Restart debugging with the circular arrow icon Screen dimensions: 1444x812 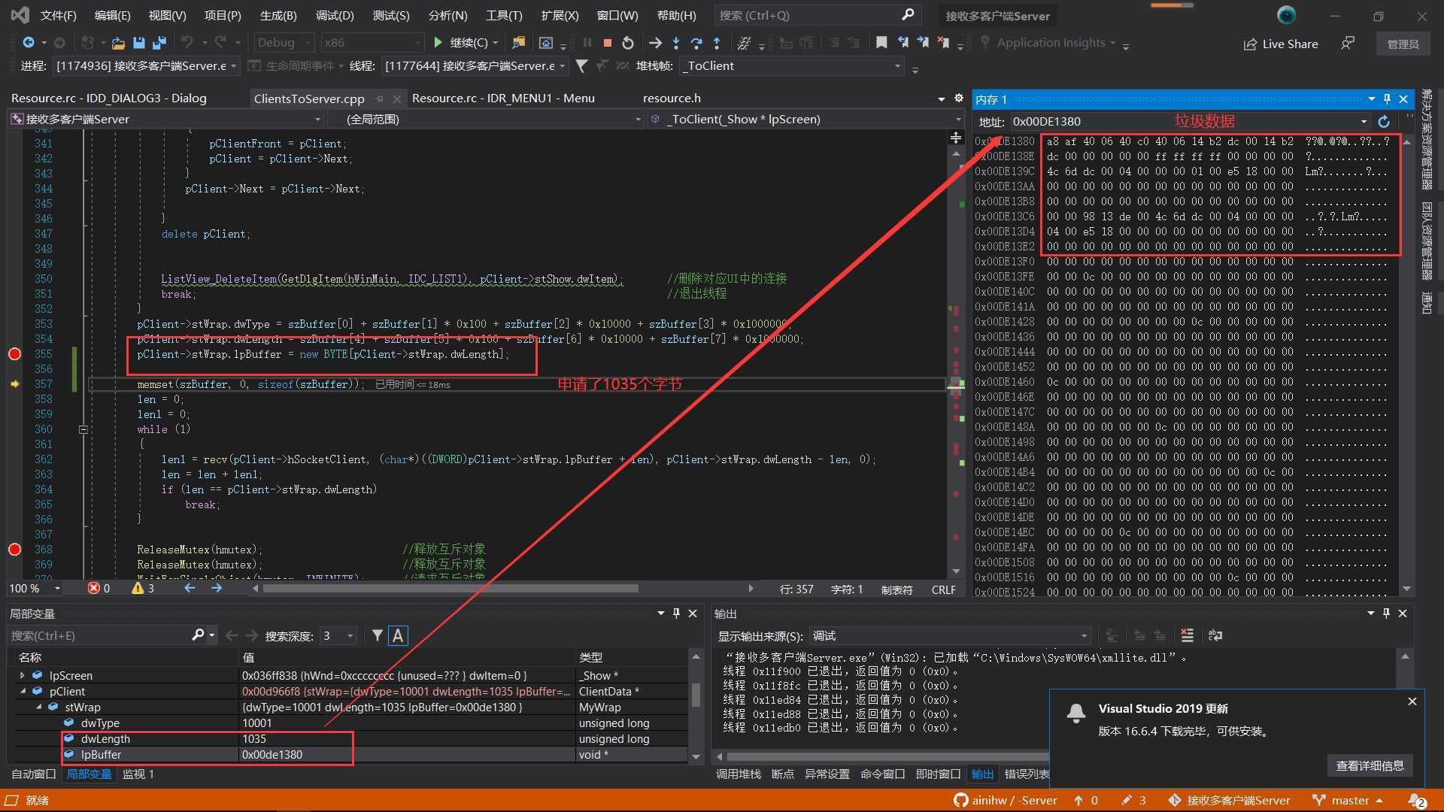(628, 43)
